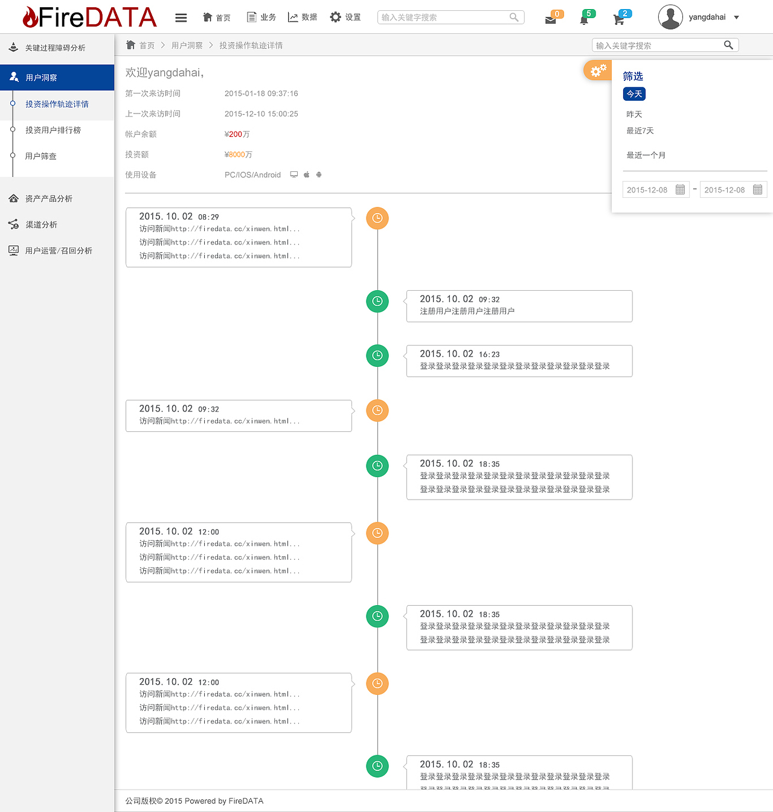Toggle the orange filter gears button

[x=598, y=71]
